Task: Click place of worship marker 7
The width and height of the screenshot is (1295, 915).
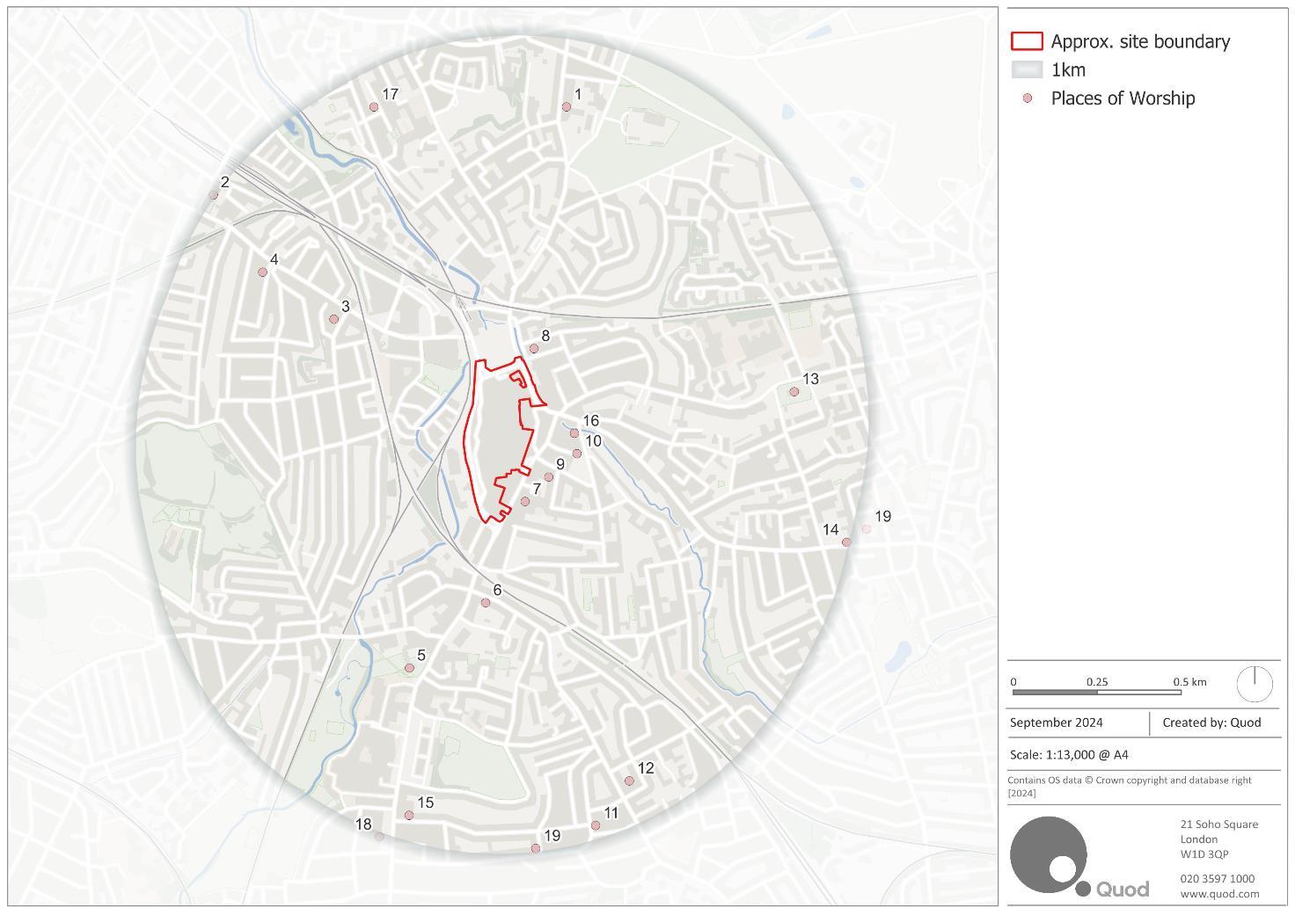Action: point(525,502)
